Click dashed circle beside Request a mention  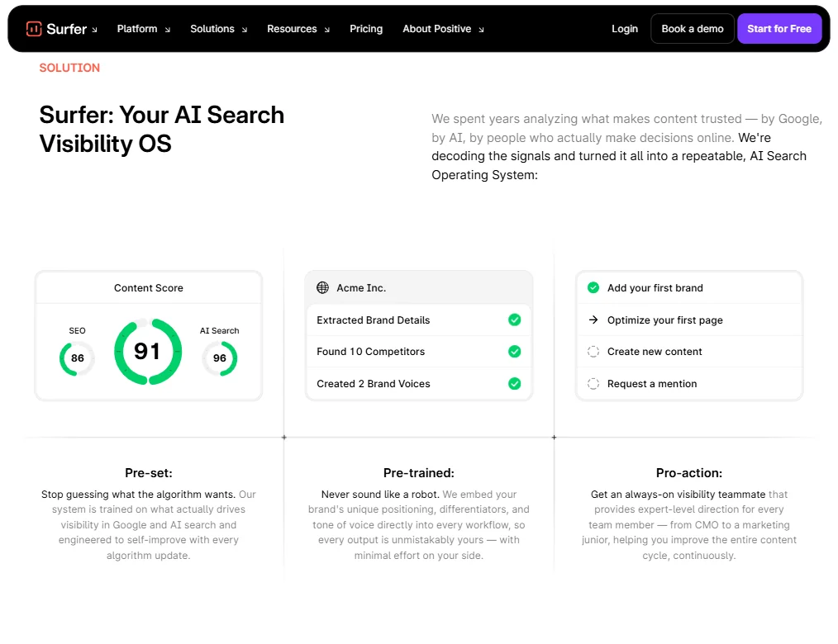(x=593, y=383)
